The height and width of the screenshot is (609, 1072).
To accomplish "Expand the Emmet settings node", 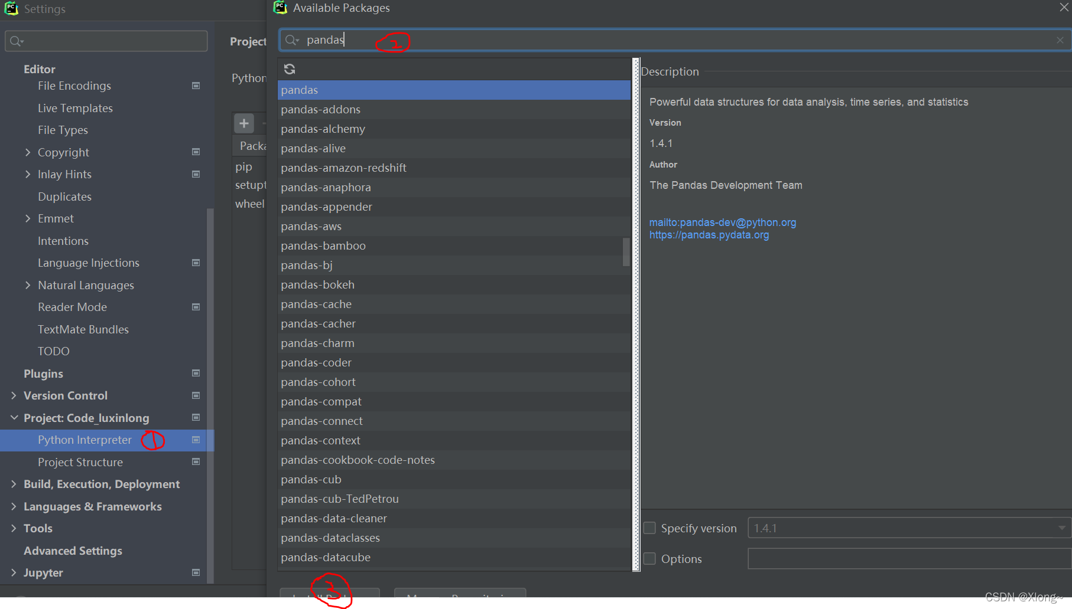I will pyautogui.click(x=28, y=218).
